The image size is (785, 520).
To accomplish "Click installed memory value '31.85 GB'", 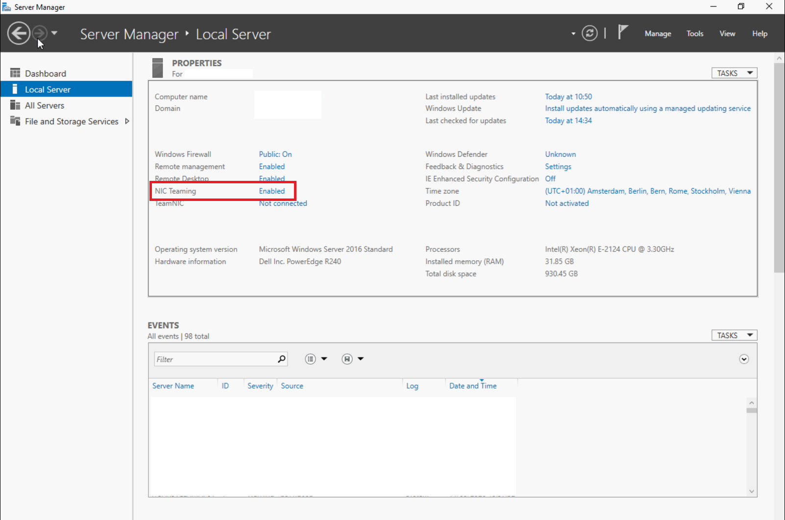I will [559, 262].
